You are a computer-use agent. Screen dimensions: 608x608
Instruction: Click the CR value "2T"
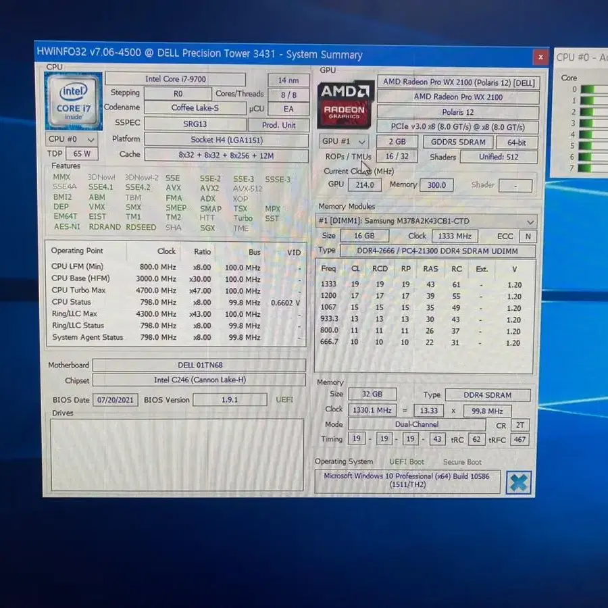[x=520, y=426]
